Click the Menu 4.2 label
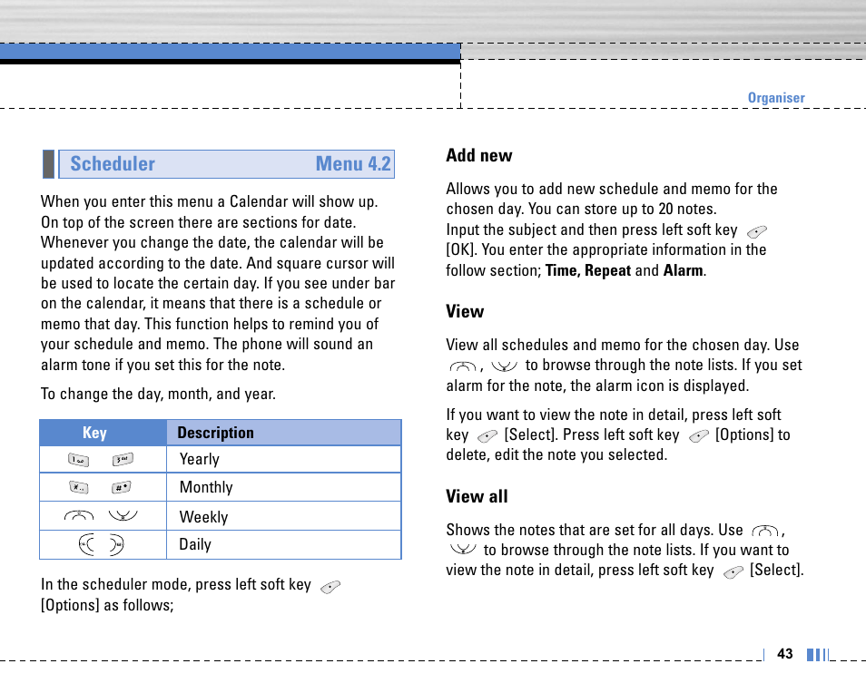Image resolution: width=866 pixels, height=693 pixels. 353,164
